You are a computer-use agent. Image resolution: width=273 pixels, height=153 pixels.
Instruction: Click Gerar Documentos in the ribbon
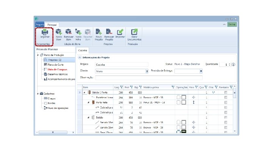click(134, 35)
